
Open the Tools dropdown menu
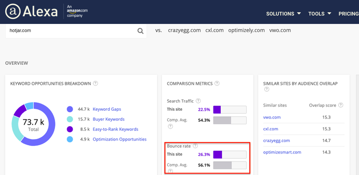(320, 14)
